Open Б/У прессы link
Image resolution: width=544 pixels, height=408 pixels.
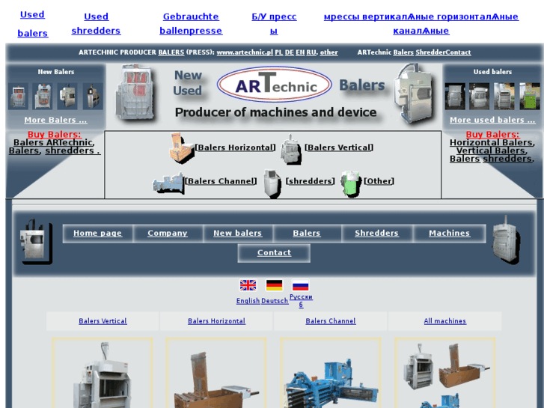[x=274, y=24]
